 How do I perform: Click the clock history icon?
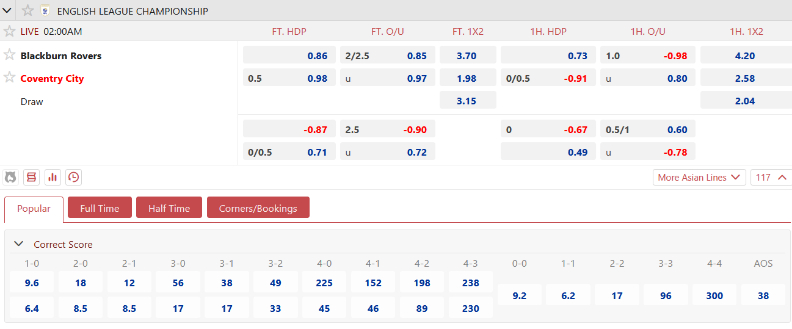pos(73,177)
